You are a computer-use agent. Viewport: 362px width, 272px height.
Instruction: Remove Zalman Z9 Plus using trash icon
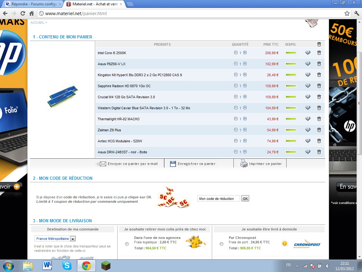(319, 130)
